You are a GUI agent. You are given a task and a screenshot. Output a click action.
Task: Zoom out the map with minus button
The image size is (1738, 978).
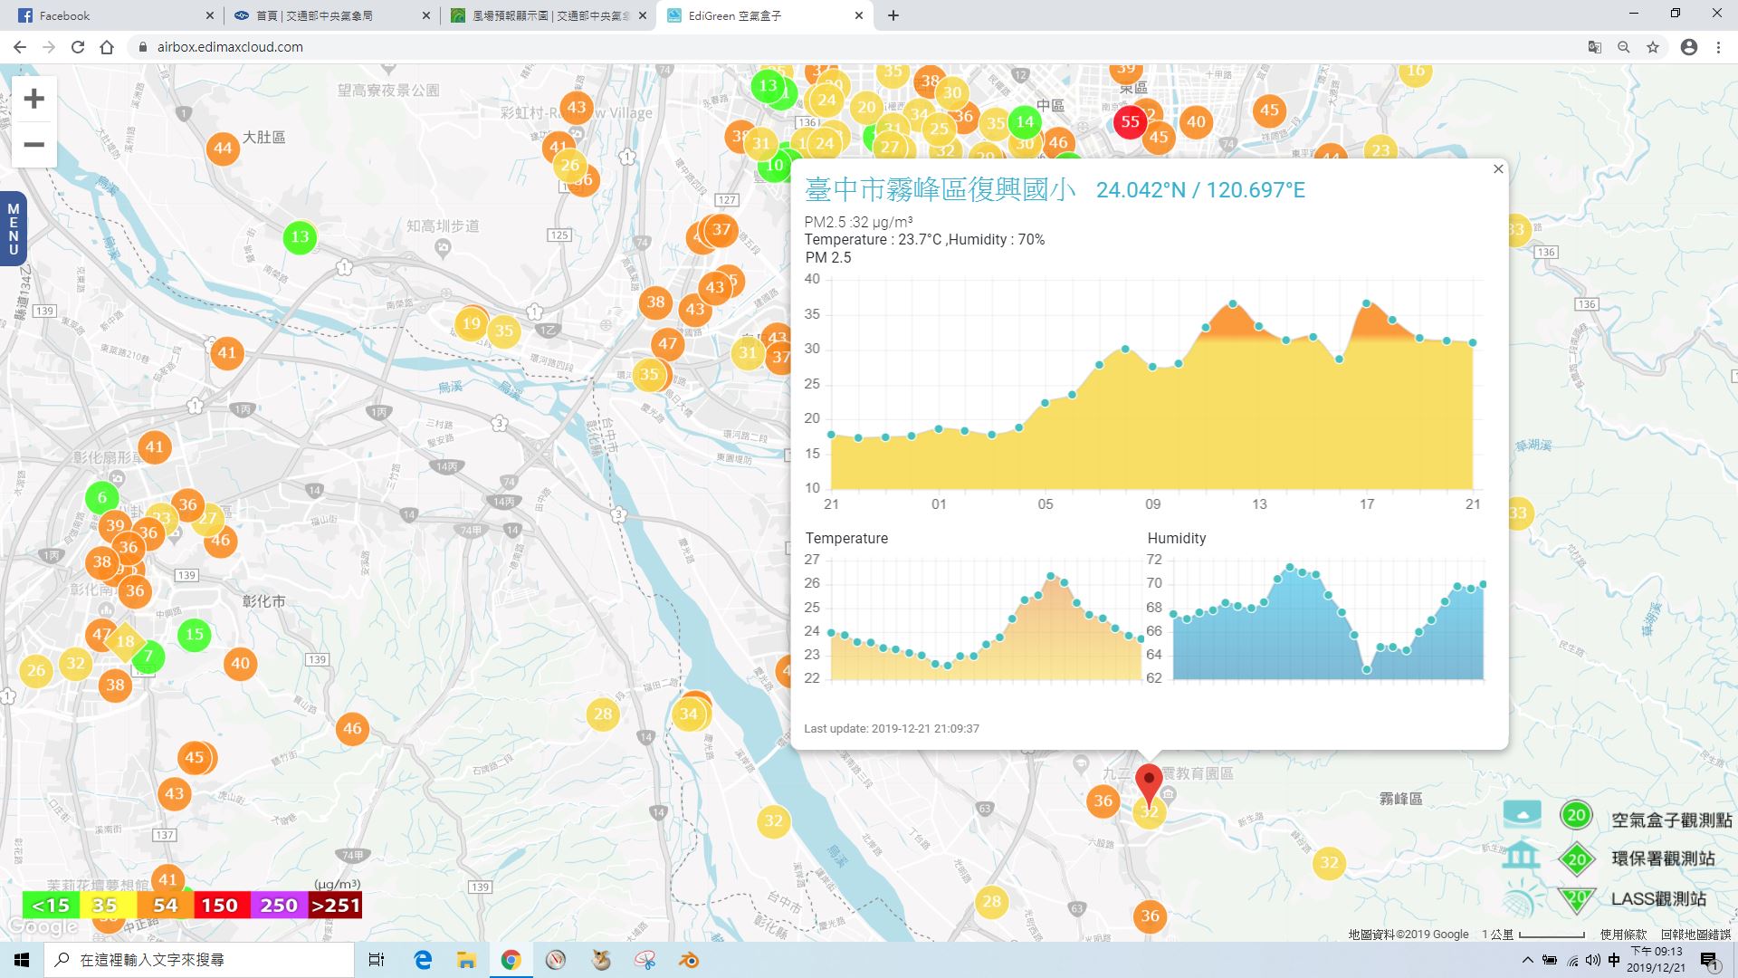tap(33, 144)
